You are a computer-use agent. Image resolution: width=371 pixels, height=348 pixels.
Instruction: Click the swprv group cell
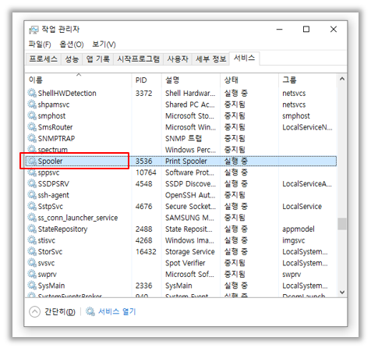point(291,275)
